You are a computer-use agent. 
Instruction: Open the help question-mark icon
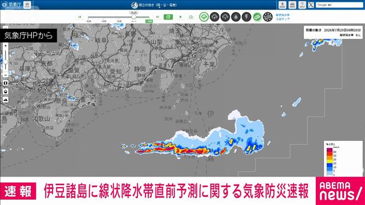302,5
